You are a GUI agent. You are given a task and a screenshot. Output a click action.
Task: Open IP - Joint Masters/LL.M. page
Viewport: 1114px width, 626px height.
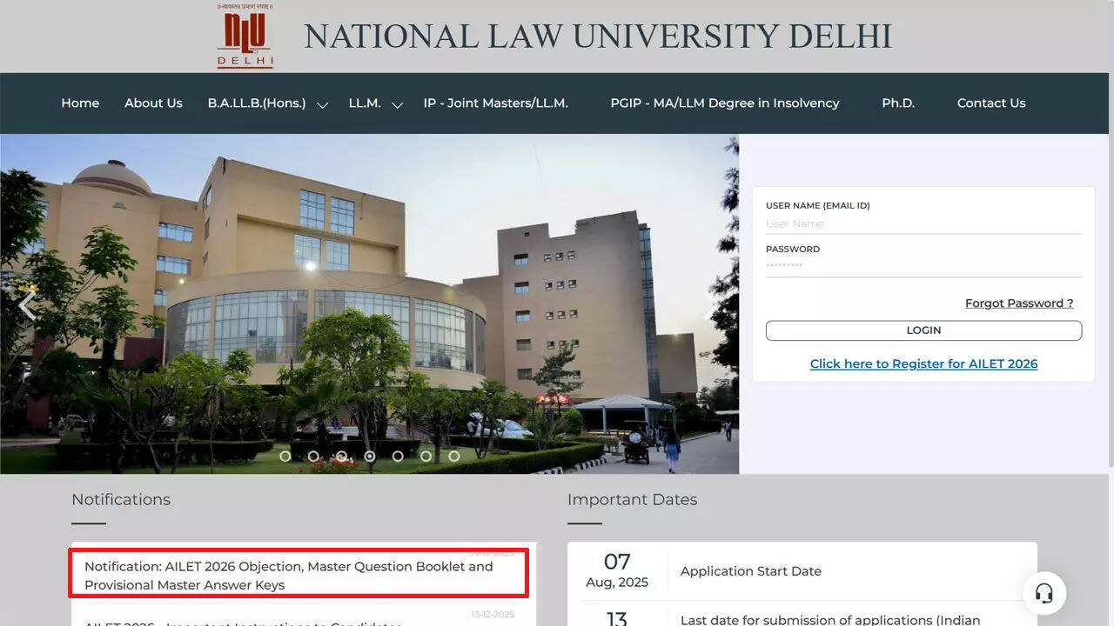[x=495, y=103]
